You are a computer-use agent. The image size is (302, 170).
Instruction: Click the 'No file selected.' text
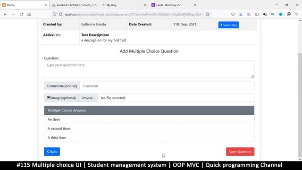pos(113,98)
